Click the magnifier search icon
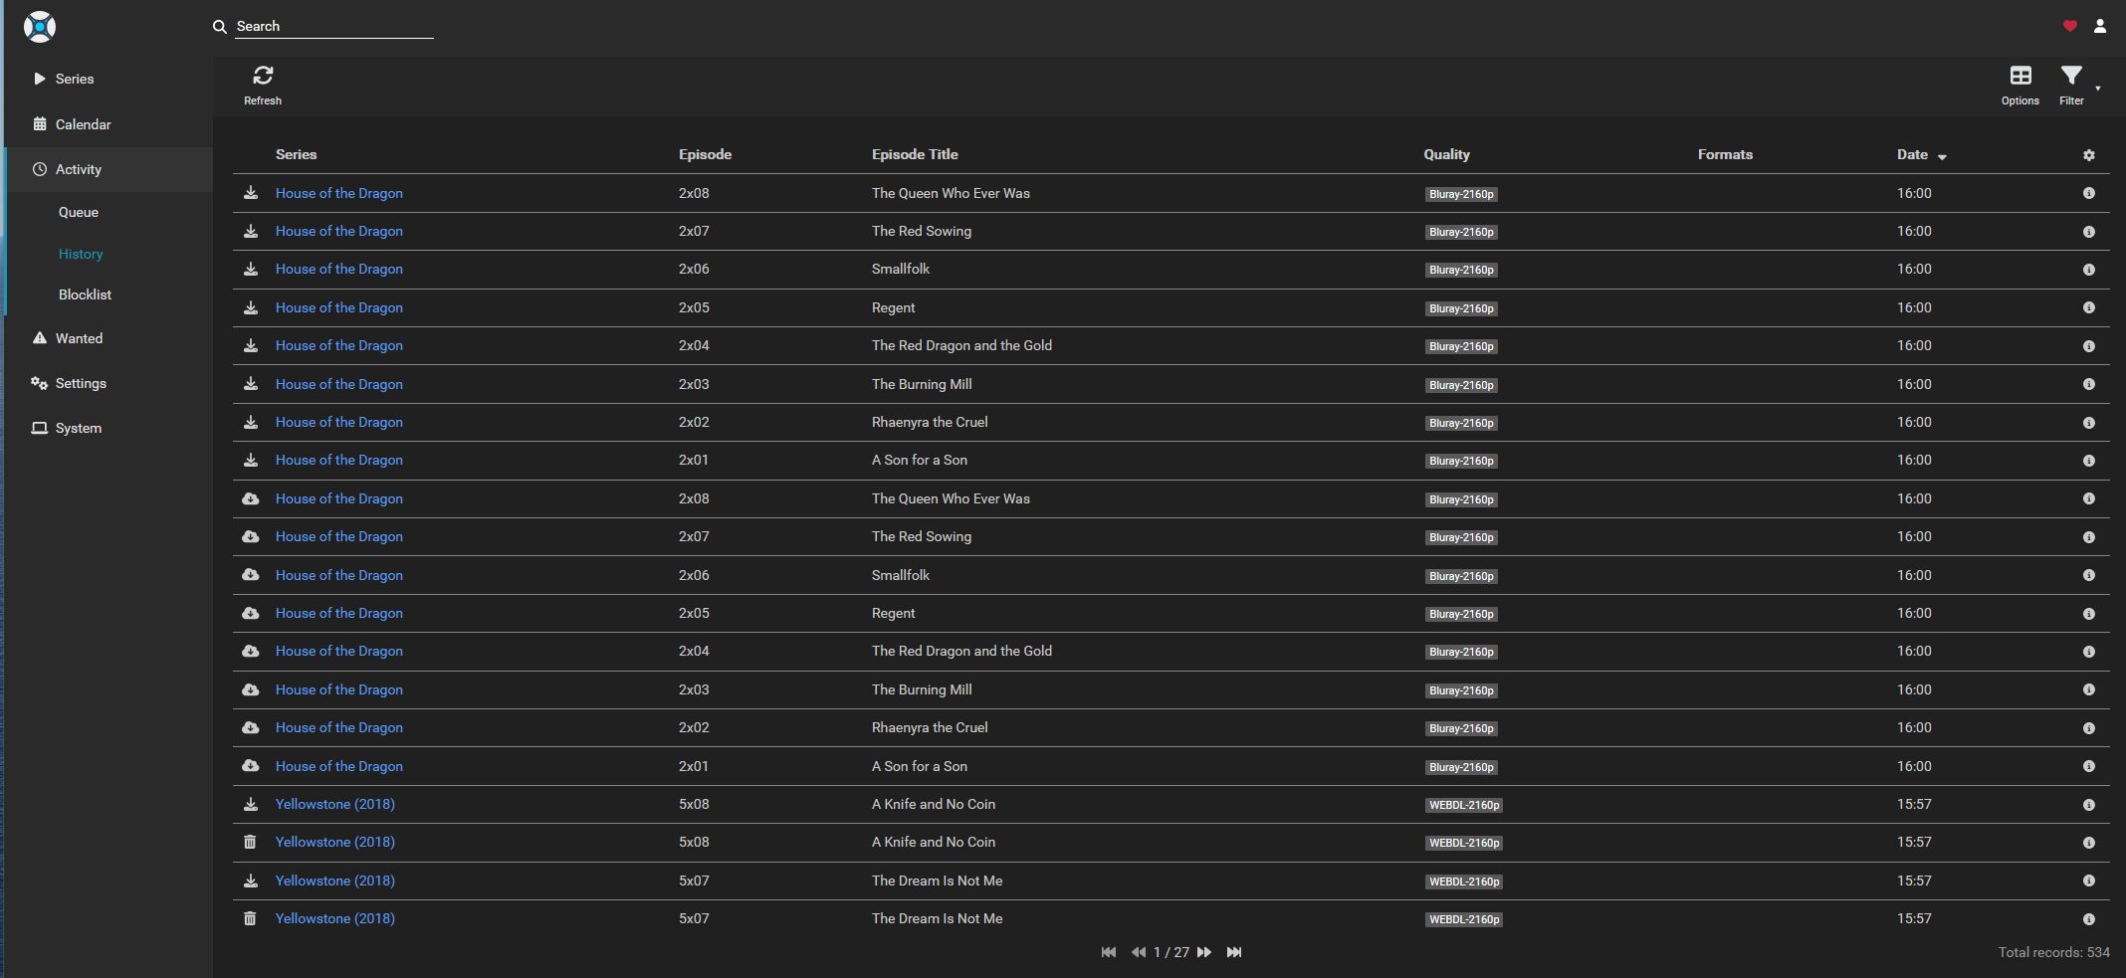Viewport: 2126px width, 978px height. tap(220, 27)
